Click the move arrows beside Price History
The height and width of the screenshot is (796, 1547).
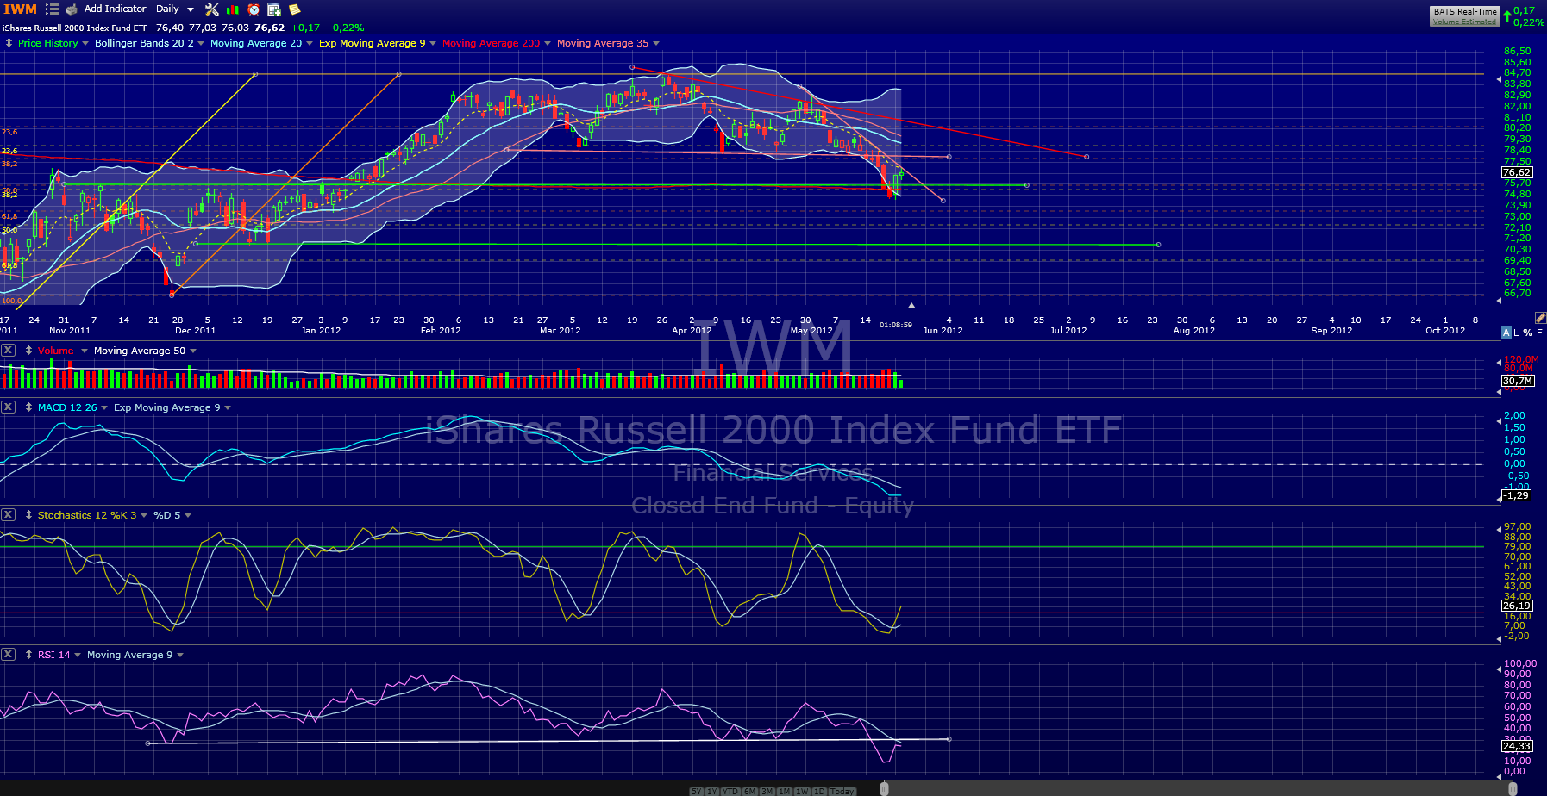click(9, 42)
